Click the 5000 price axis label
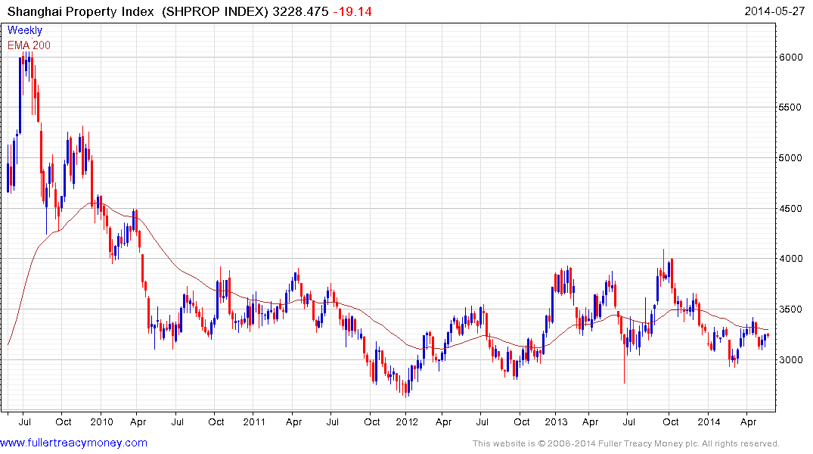This screenshot has height=454, width=813. click(791, 157)
